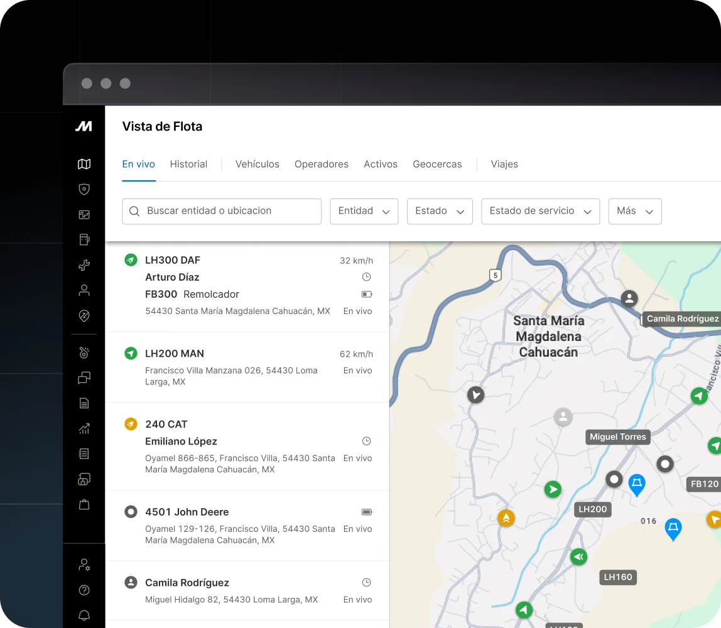Open the chat messages icon in sidebar
The width and height of the screenshot is (721, 628).
(x=84, y=377)
